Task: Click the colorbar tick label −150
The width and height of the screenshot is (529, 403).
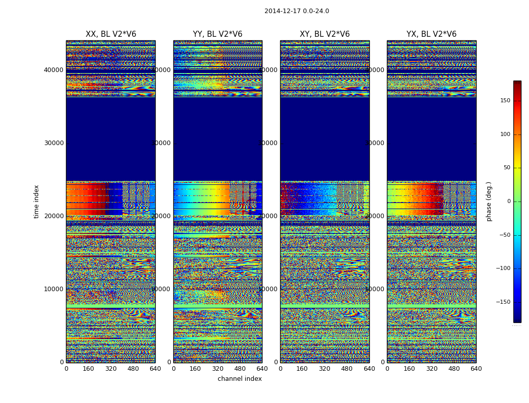Action: (x=503, y=302)
